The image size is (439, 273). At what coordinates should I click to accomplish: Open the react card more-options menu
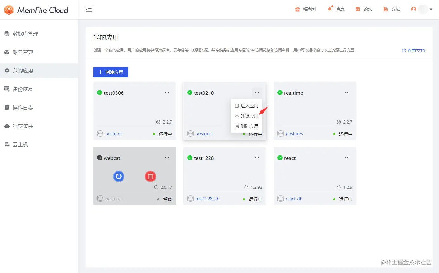pyautogui.click(x=347, y=158)
